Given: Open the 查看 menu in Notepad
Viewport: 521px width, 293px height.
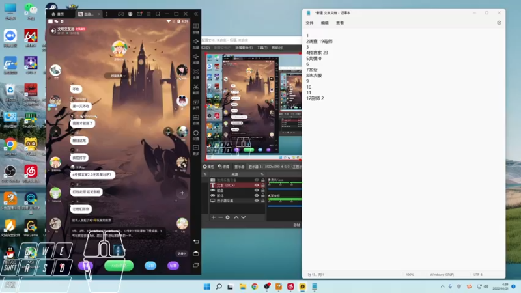Looking at the screenshot, I should point(340,23).
